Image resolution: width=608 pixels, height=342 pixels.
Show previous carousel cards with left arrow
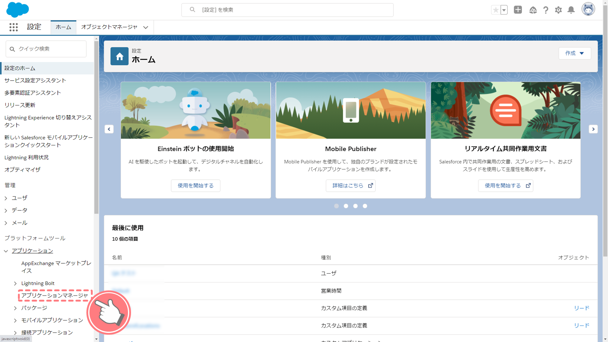click(109, 129)
